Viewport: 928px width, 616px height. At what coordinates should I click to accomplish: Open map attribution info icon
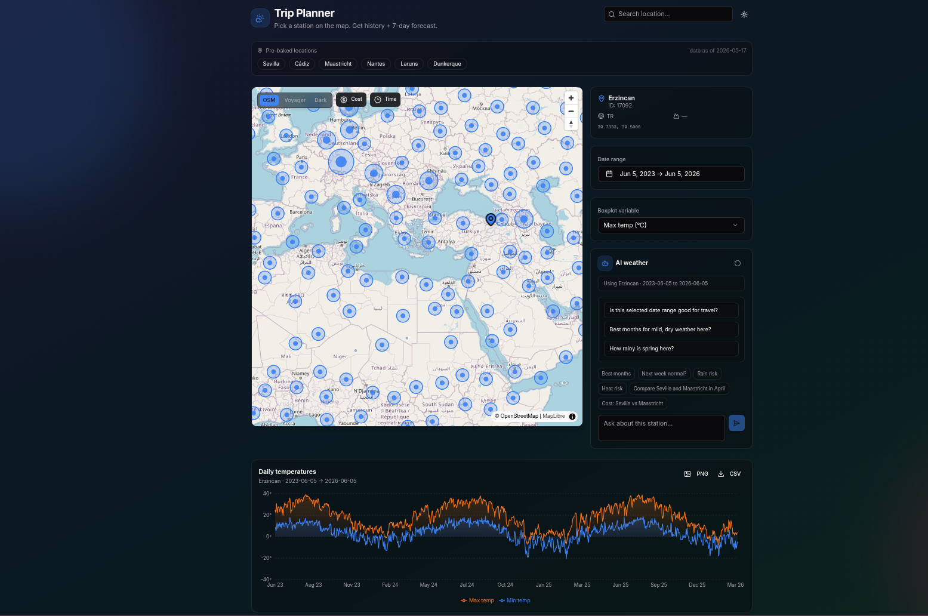click(572, 417)
